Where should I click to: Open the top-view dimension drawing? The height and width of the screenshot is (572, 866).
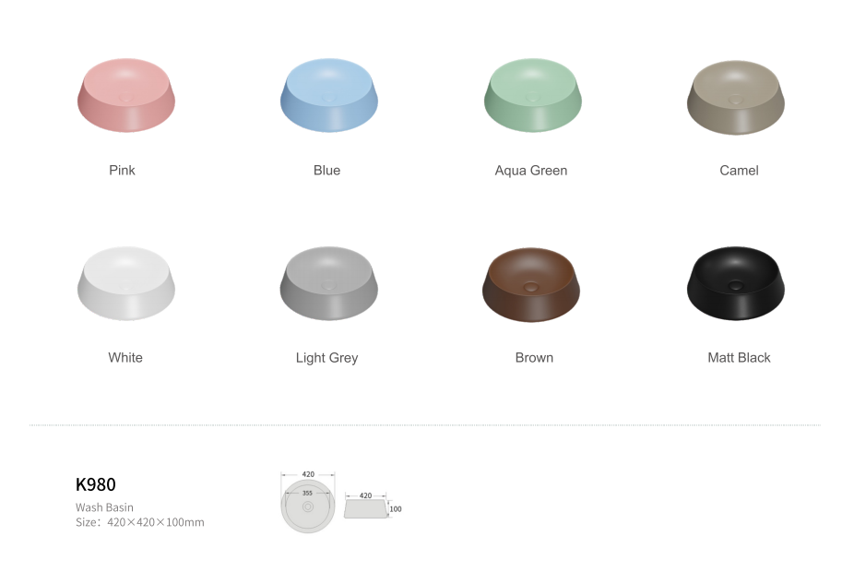coord(308,502)
